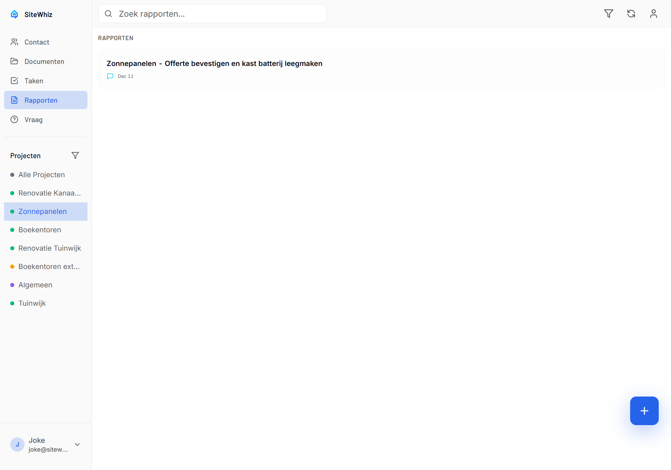
Task: Open the Contact section
Action: 37,42
